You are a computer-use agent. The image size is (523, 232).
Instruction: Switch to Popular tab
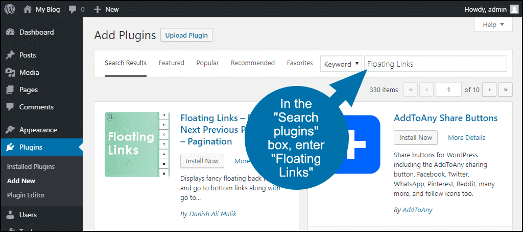(207, 63)
